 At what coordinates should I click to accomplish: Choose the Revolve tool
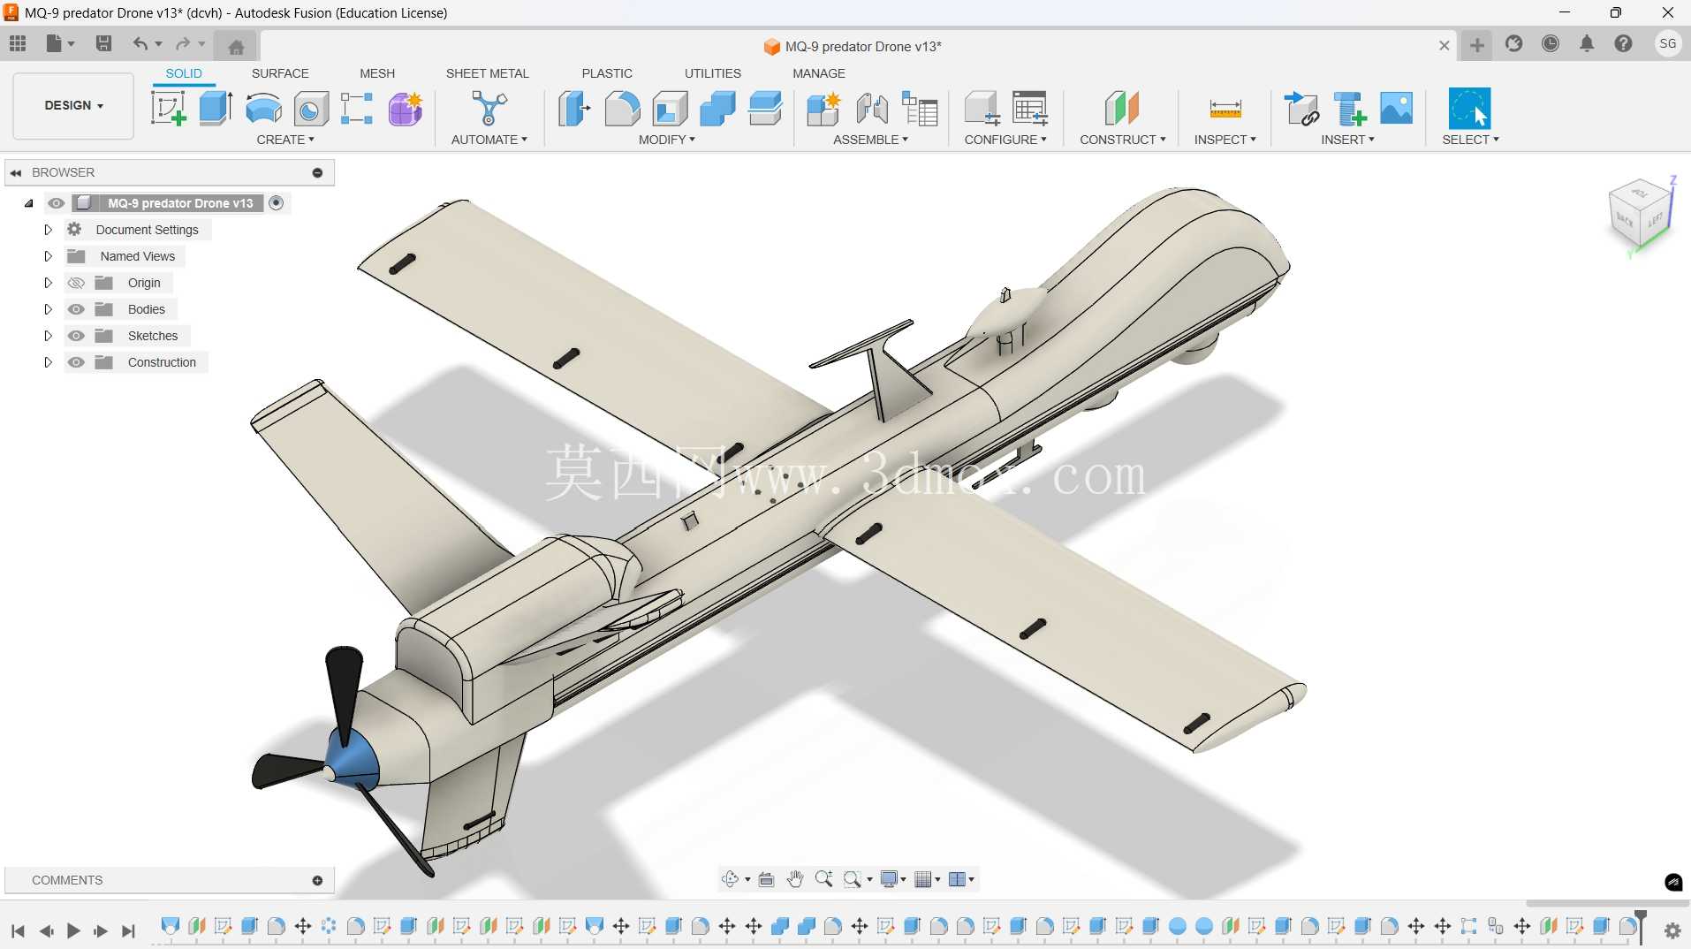point(263,109)
